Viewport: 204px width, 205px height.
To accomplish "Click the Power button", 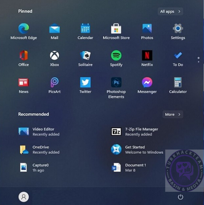I will click(180, 197).
